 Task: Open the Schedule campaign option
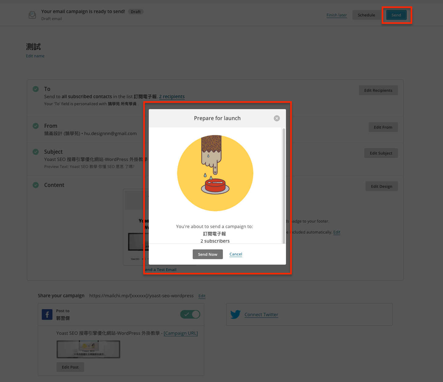[366, 15]
